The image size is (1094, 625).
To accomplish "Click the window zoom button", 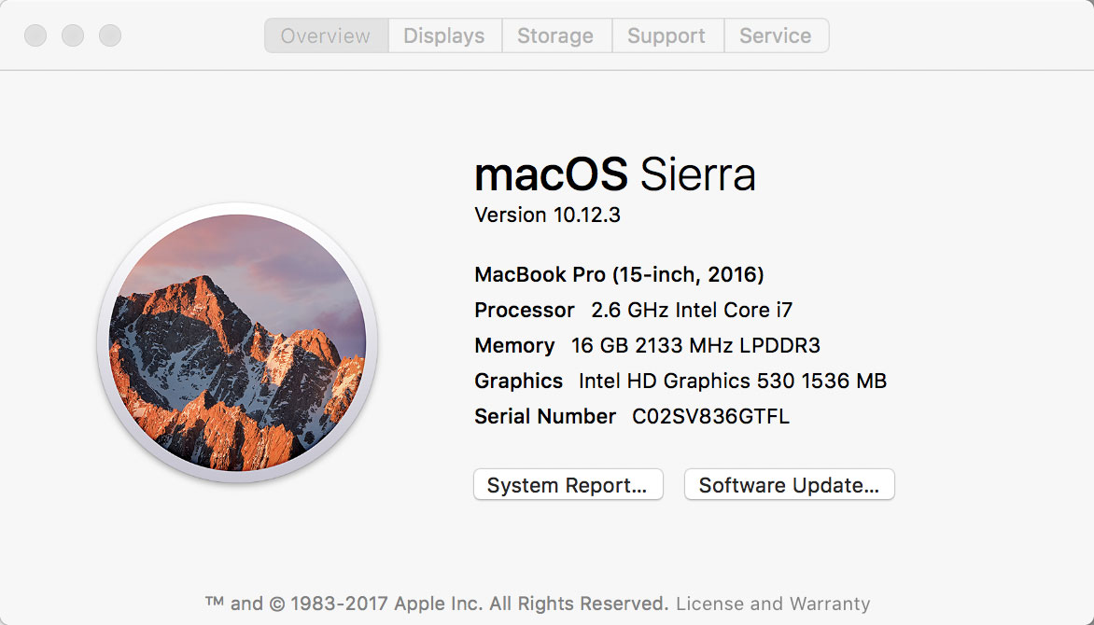I will [110, 36].
